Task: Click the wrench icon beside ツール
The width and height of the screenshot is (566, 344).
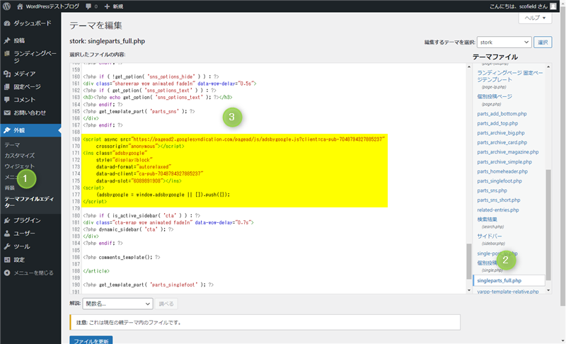Action: 7,246
